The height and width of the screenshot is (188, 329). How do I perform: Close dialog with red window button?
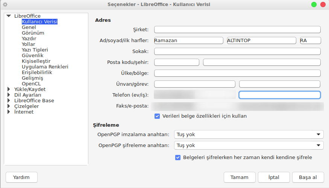323,5
